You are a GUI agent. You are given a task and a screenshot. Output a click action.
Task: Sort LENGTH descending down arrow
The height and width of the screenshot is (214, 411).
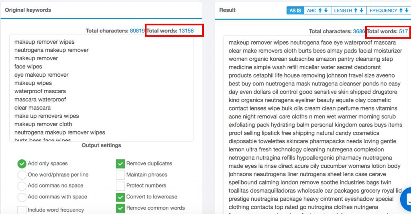(362, 10)
